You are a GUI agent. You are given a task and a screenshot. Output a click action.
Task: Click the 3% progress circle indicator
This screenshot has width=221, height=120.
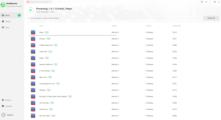tap(31, 10)
